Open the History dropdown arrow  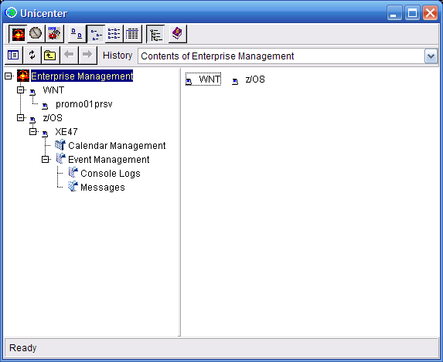click(x=431, y=56)
